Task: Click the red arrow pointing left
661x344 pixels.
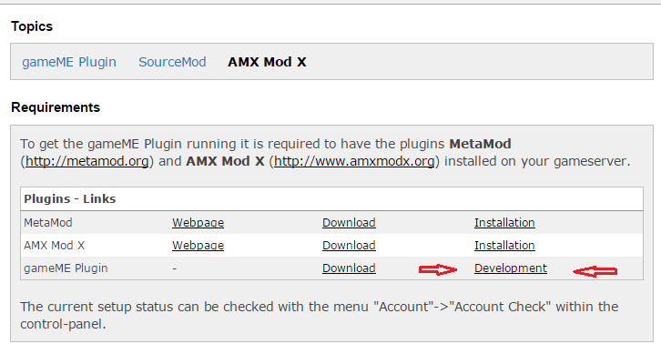Action: point(595,271)
